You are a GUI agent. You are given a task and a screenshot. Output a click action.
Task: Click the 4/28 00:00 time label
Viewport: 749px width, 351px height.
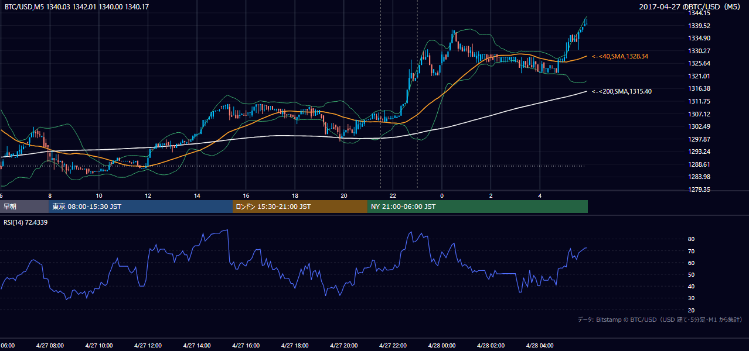point(442,346)
